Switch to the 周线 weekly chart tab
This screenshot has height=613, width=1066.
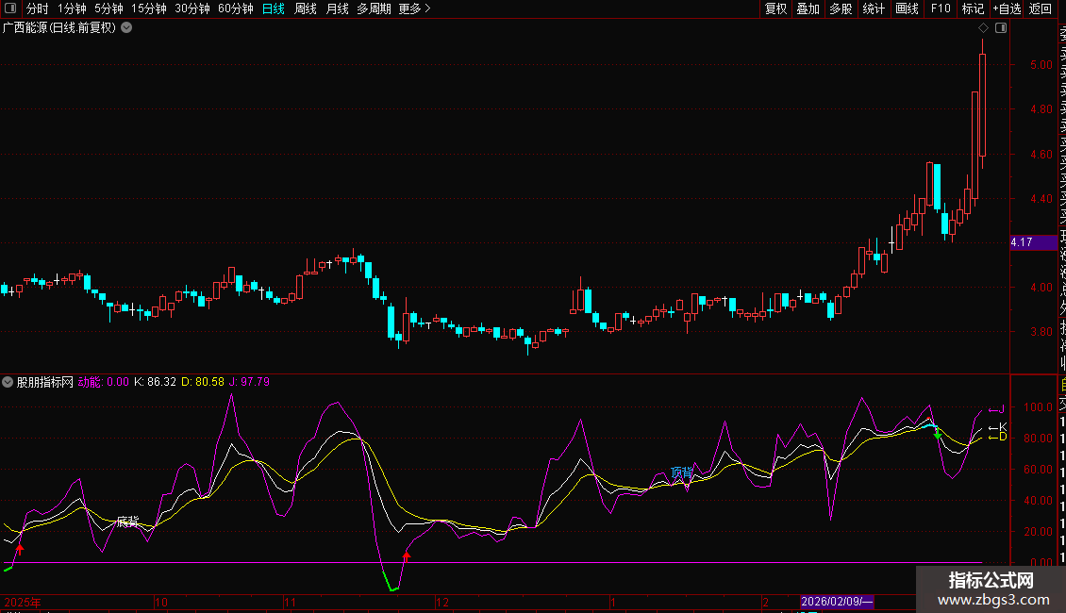pyautogui.click(x=306, y=8)
